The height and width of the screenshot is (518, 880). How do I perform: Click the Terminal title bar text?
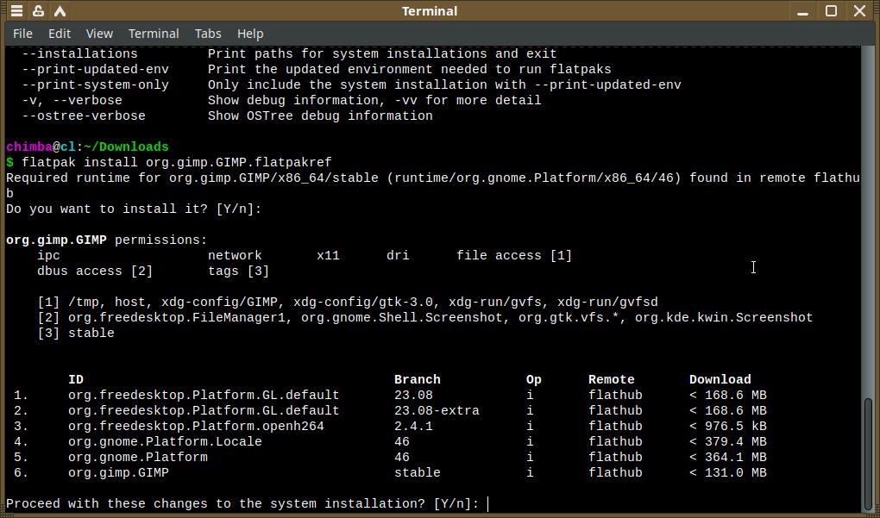[x=430, y=11]
